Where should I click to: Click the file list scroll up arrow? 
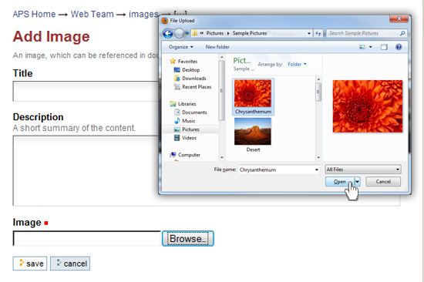(318, 79)
